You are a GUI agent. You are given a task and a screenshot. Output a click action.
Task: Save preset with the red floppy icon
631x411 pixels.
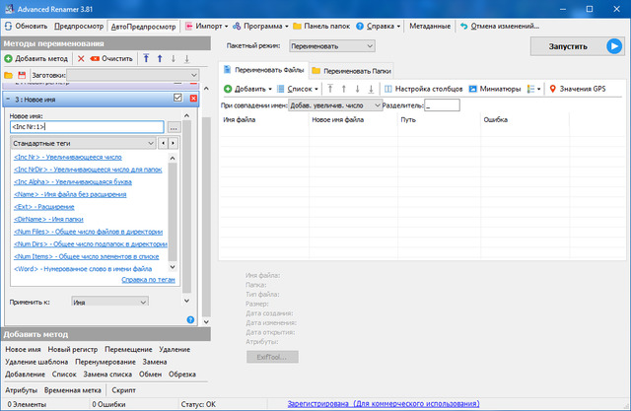[22, 75]
